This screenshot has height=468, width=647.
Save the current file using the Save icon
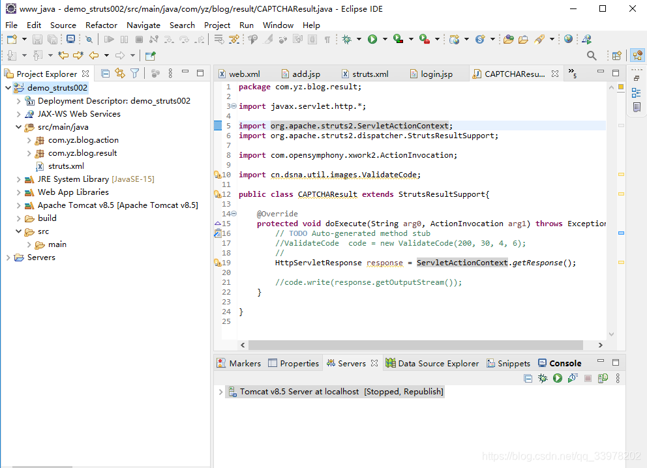pyautogui.click(x=37, y=39)
